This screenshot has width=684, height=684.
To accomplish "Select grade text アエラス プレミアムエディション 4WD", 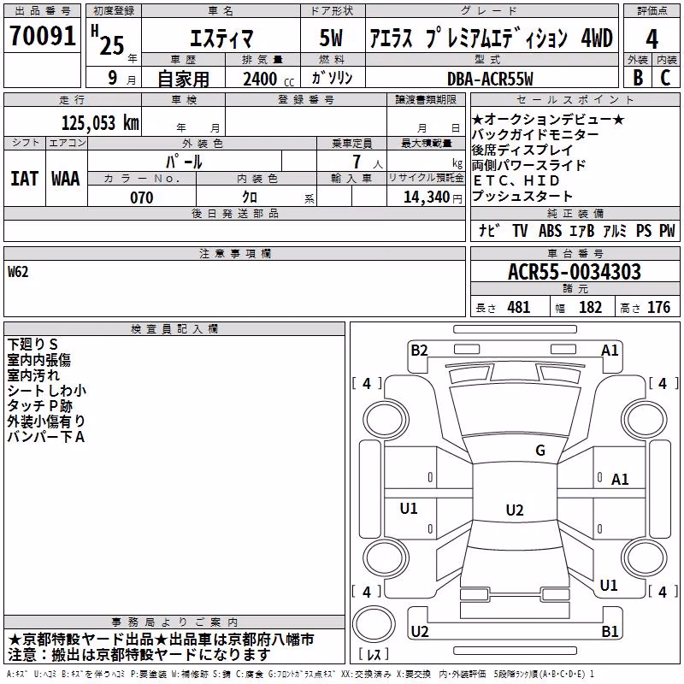I will tap(491, 38).
